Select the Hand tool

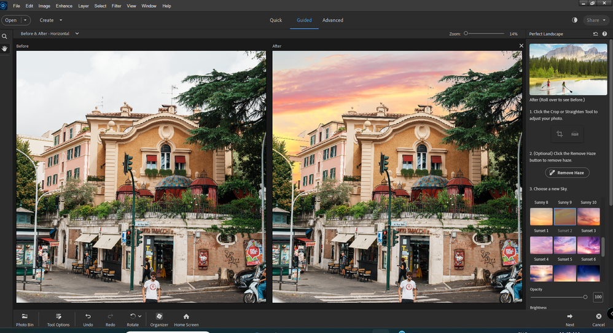(5, 49)
